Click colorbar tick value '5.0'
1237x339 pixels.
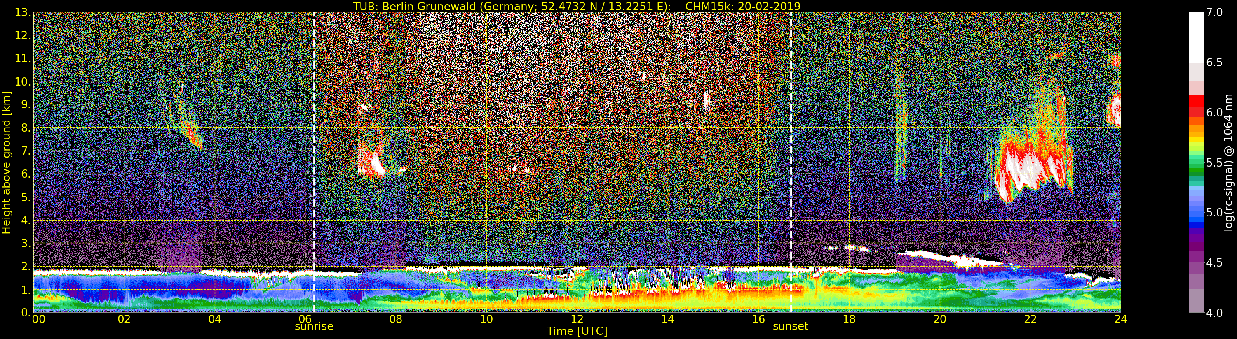click(1214, 212)
